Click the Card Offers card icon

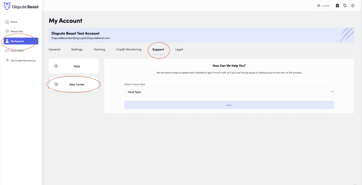(7, 51)
